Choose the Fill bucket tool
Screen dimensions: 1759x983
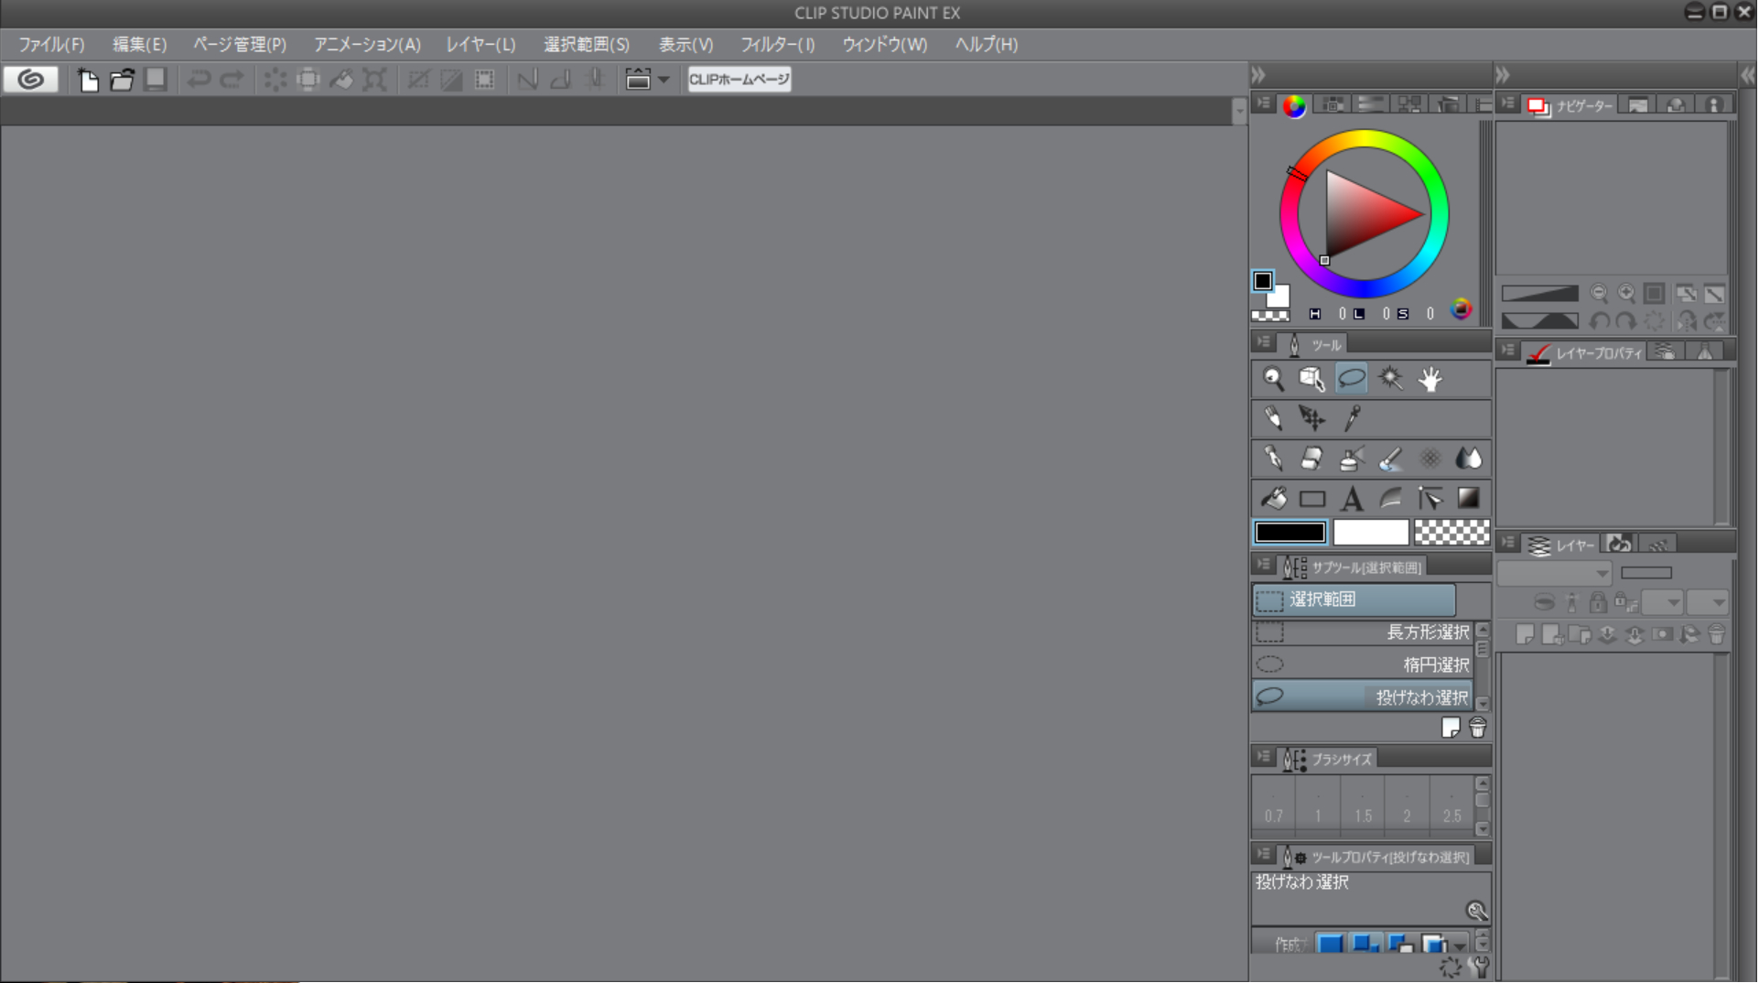1273,499
